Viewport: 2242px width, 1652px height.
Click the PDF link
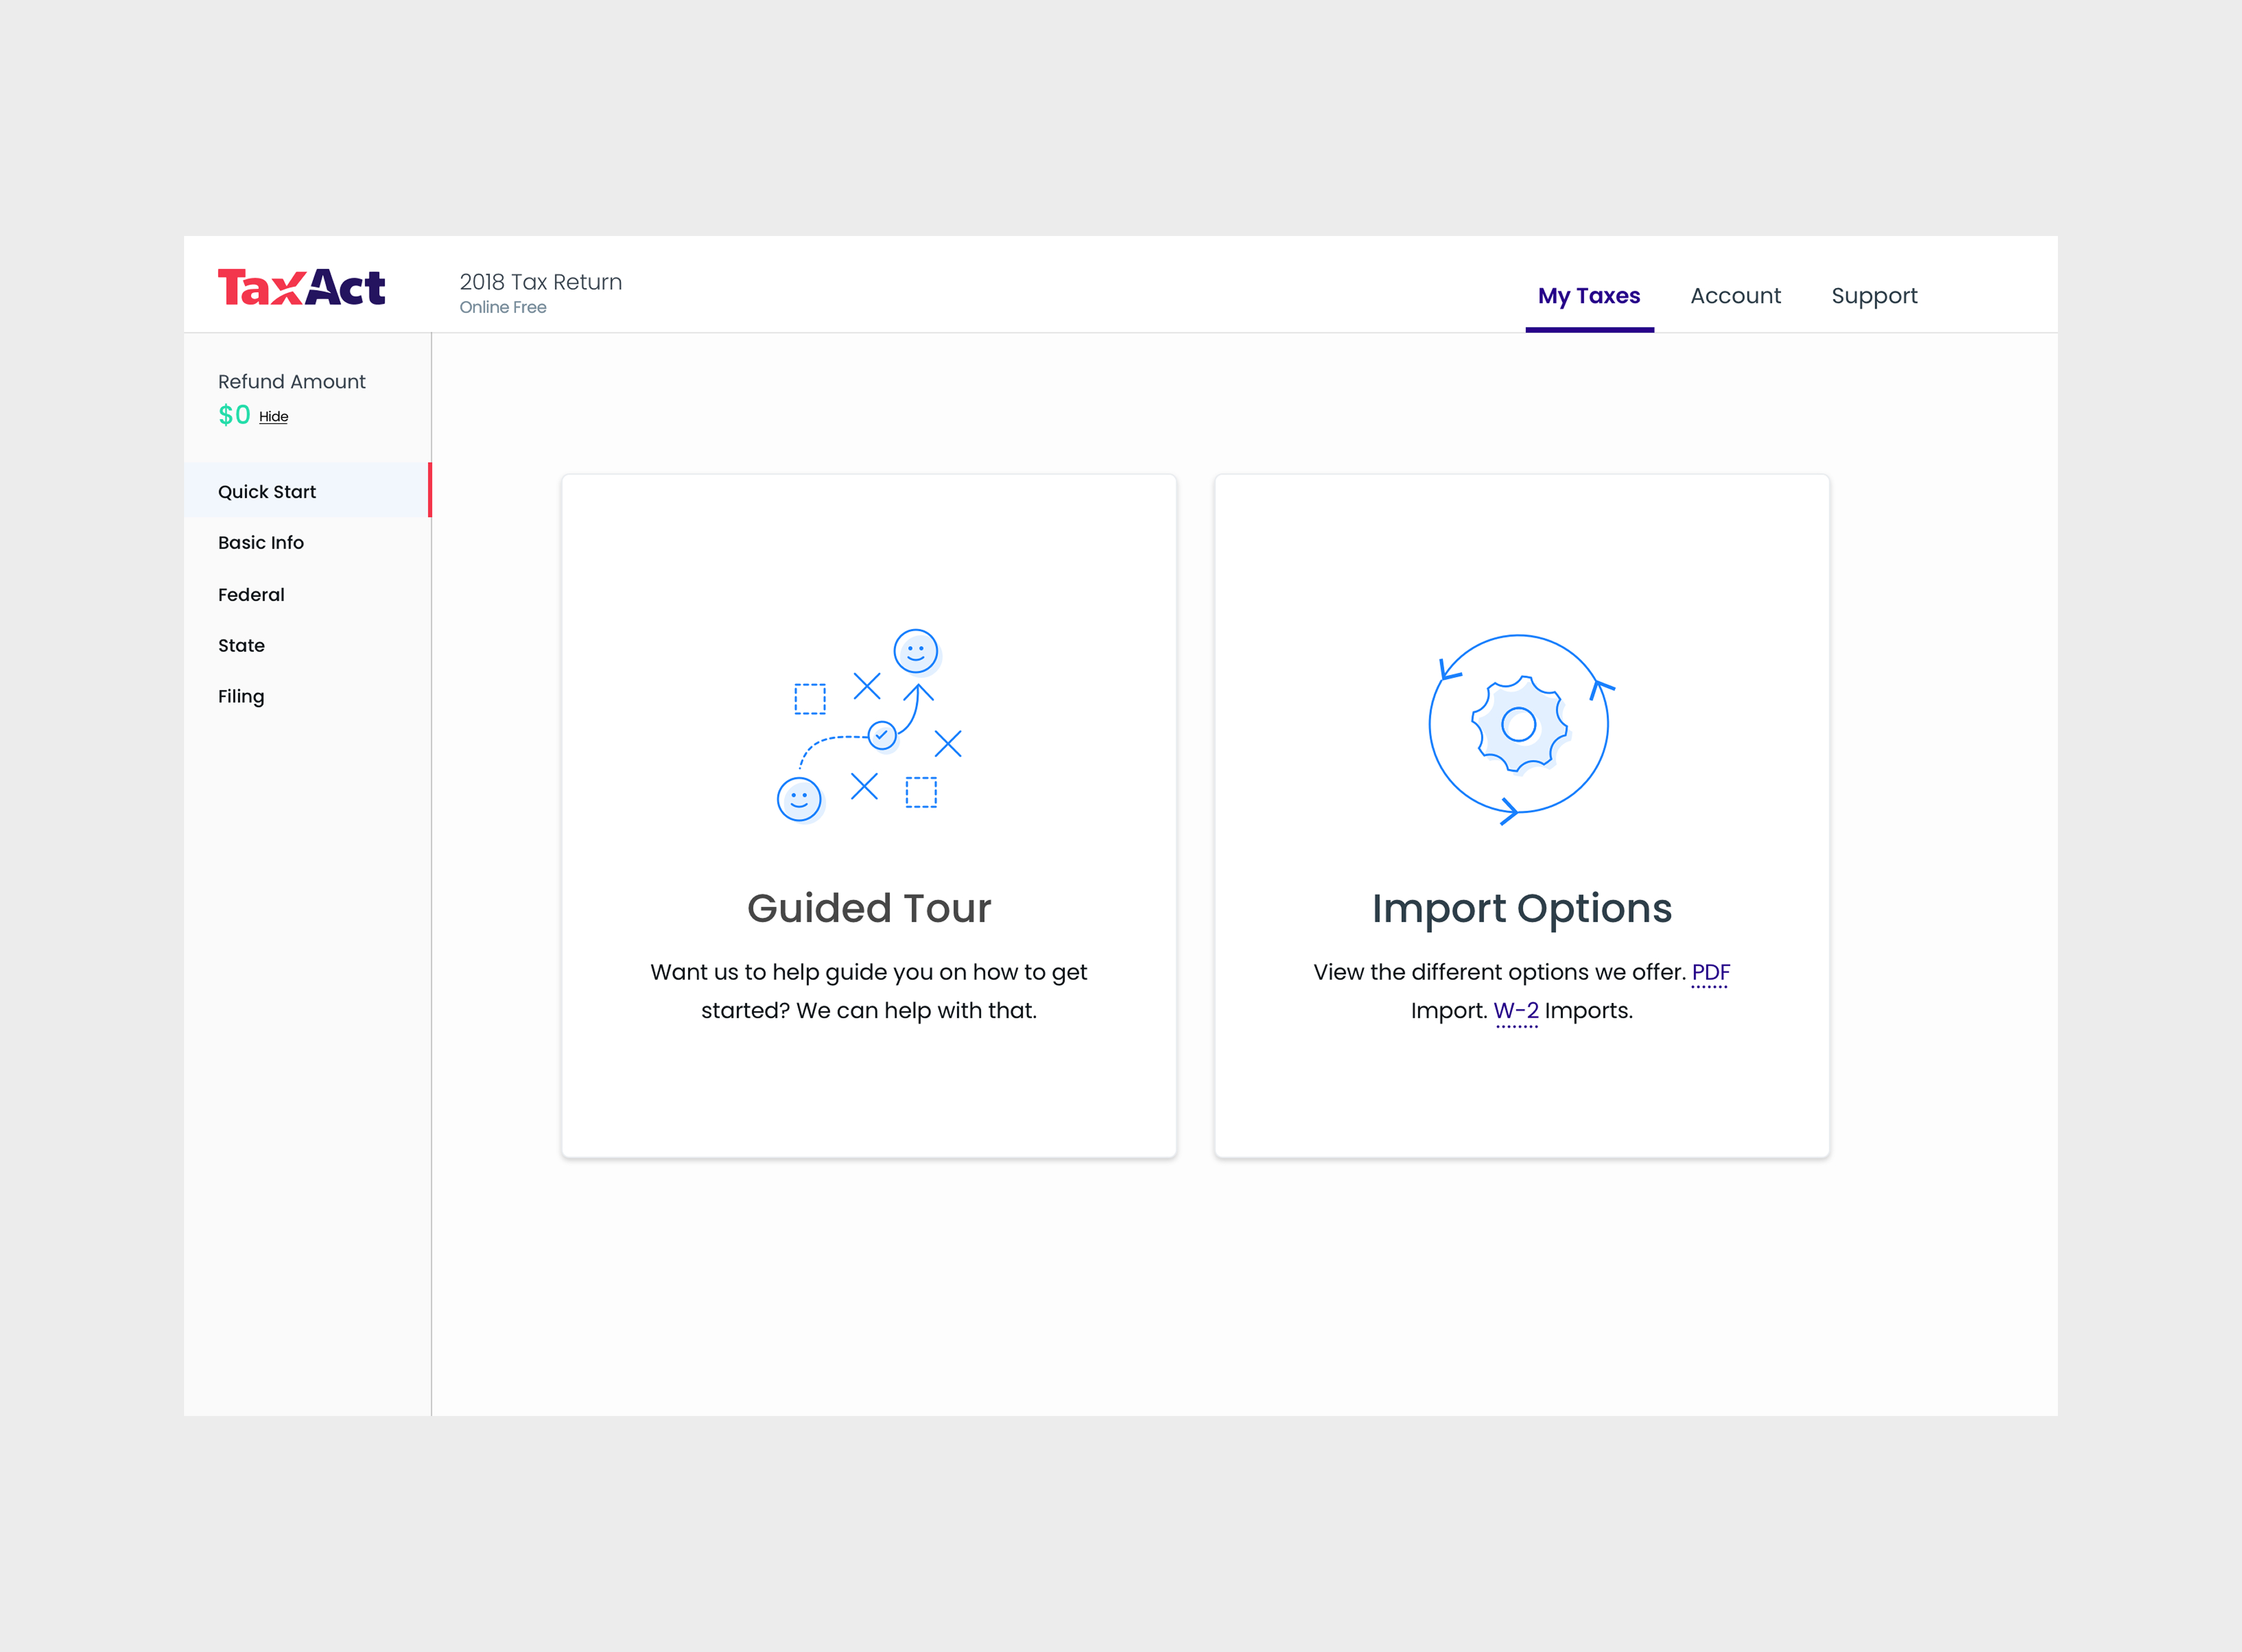coord(1710,973)
